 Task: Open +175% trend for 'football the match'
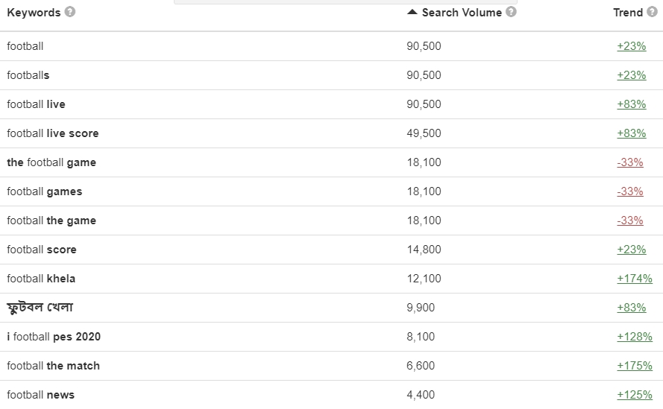click(634, 366)
